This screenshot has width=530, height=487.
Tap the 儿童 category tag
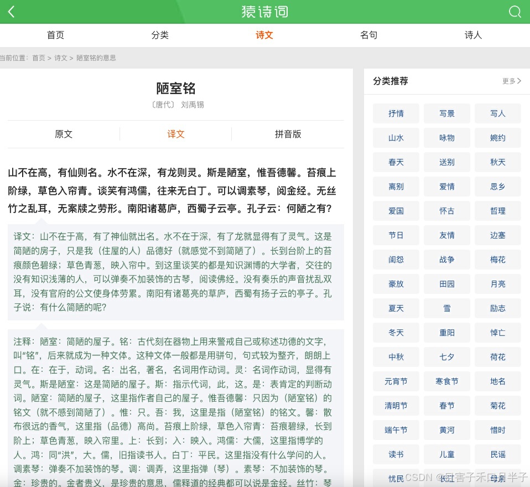coord(447,454)
